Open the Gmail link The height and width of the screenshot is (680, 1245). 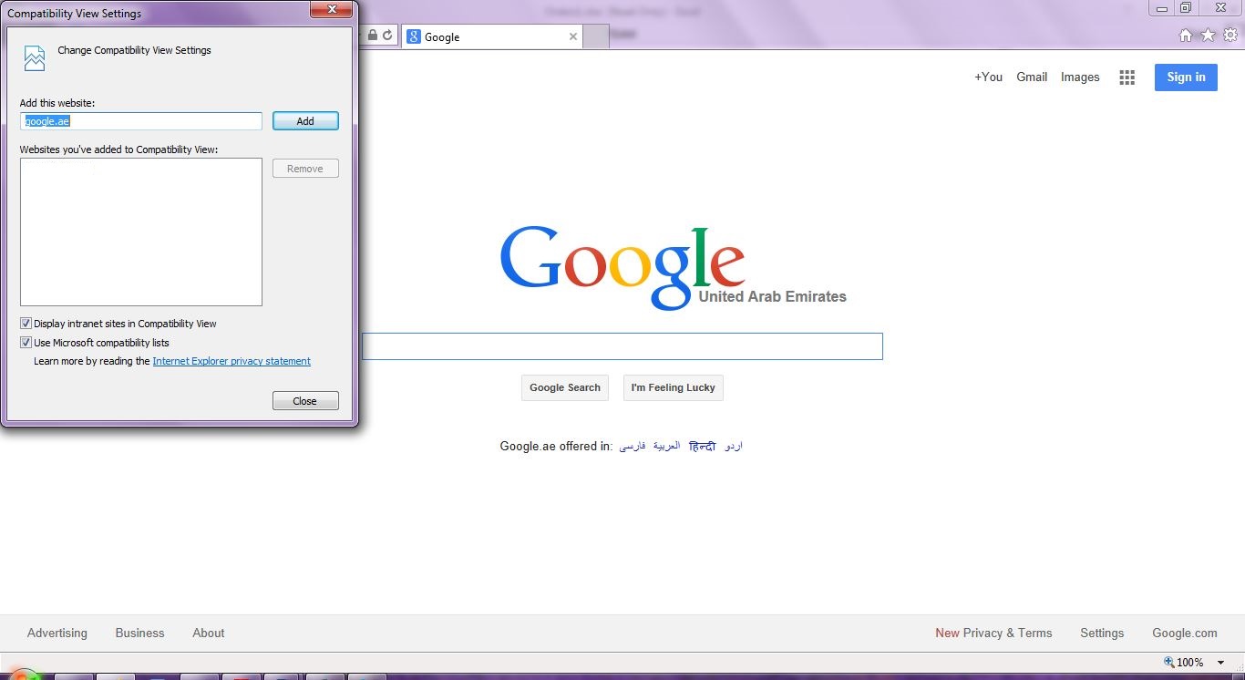coord(1032,77)
